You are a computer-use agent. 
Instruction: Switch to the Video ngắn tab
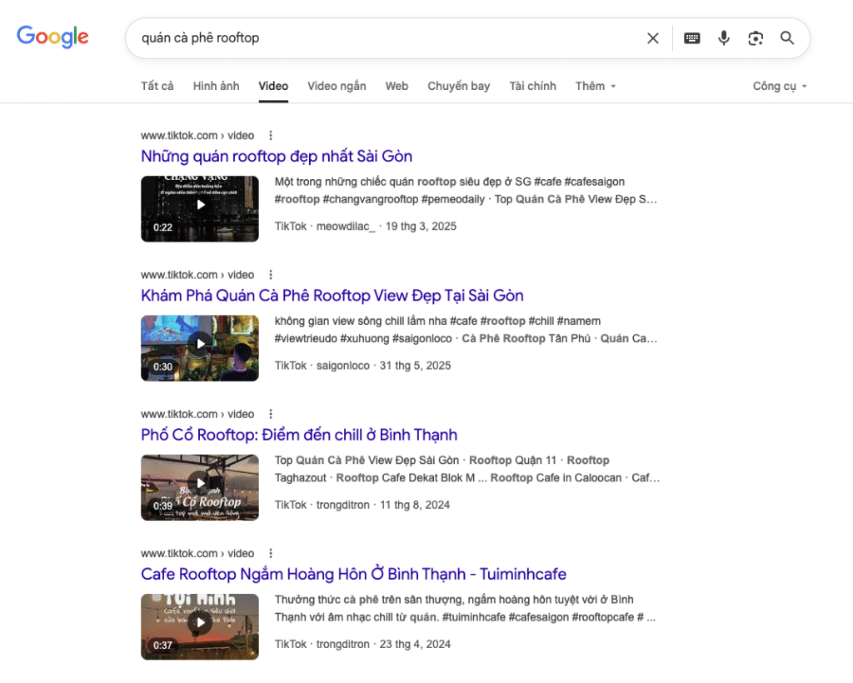[337, 86]
